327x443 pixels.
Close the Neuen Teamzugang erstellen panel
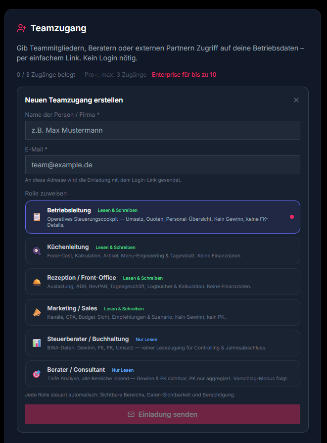[296, 100]
